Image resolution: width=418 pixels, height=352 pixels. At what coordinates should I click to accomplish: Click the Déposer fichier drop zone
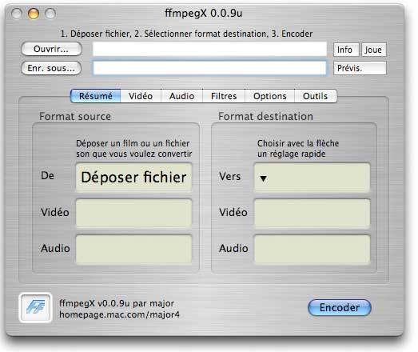coord(133,178)
